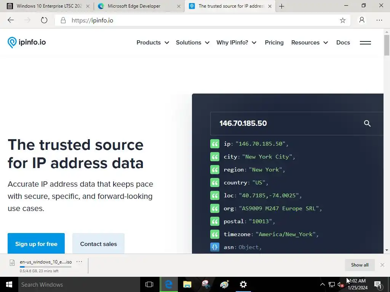Click quote icon beside loc field

click(215, 195)
